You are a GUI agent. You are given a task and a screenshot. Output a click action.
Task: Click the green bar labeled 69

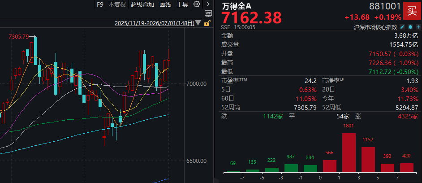click(x=233, y=171)
